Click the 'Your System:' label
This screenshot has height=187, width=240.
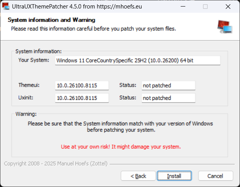(x=34, y=60)
